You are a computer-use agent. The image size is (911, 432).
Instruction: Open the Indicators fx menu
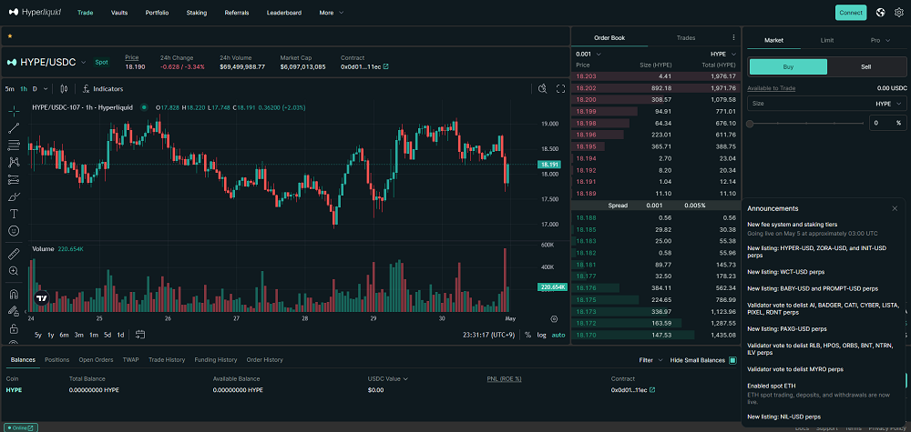[x=103, y=89]
